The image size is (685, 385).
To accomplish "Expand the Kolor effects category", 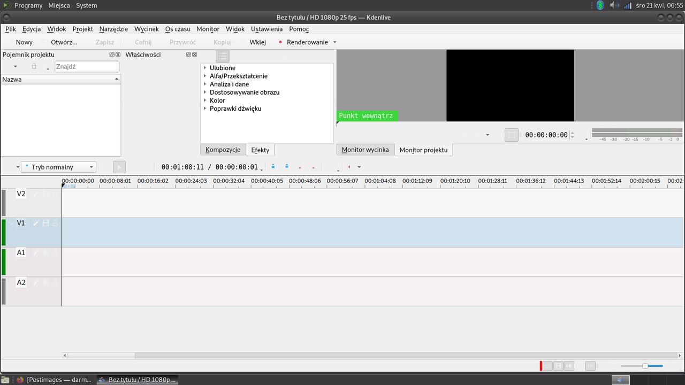I will click(205, 101).
